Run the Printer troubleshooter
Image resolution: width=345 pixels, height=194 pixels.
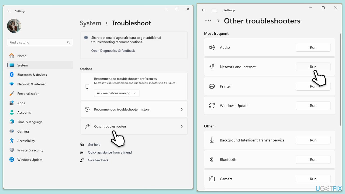(x=313, y=86)
